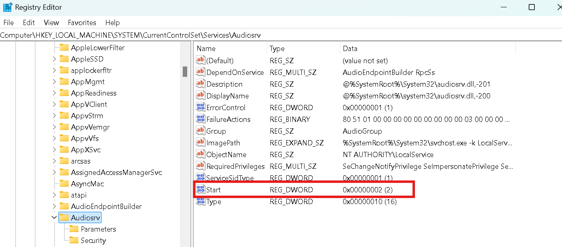The image size is (562, 247).
Task: Expand the AppXSvc key
Action: click(x=54, y=149)
